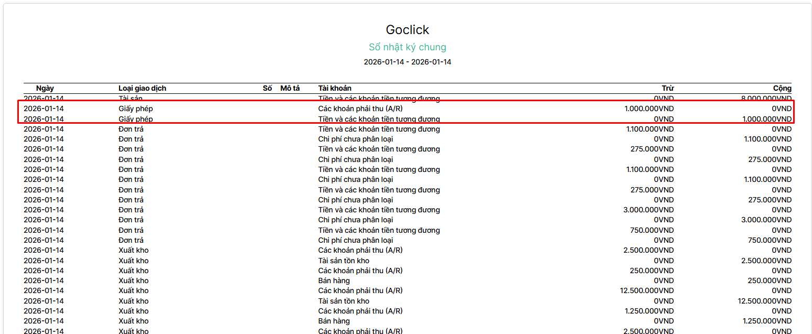This screenshot has width=812, height=334.
Task: Click the Tài khoản column header
Action: 335,88
